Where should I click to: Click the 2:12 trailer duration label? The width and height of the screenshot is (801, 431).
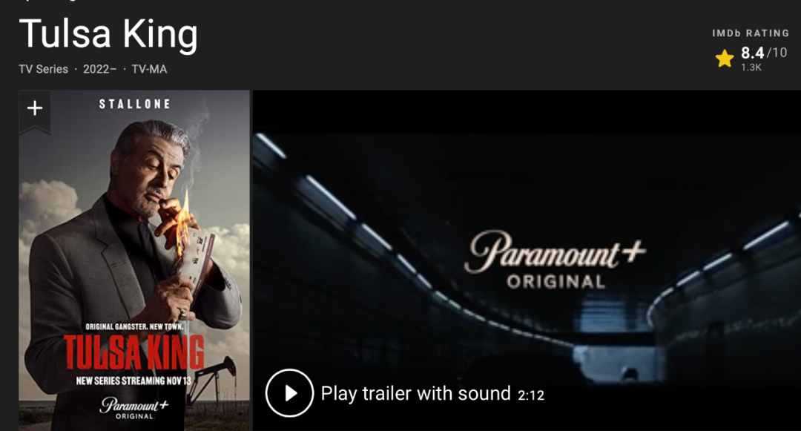coord(531,395)
